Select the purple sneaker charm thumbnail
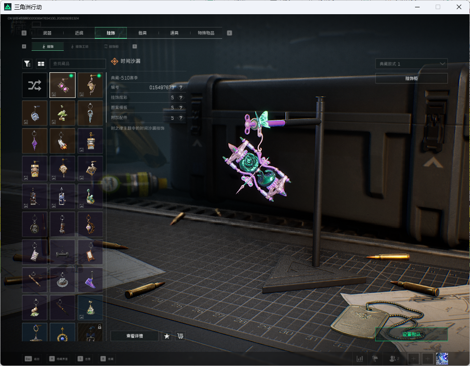 90,280
